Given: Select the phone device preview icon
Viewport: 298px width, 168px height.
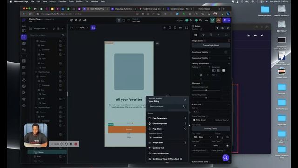Looking at the screenshot, I should point(119,21).
